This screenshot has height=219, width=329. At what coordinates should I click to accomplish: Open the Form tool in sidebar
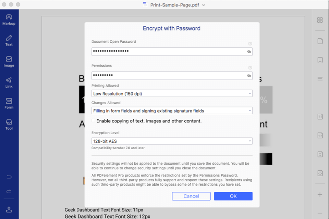point(9,104)
